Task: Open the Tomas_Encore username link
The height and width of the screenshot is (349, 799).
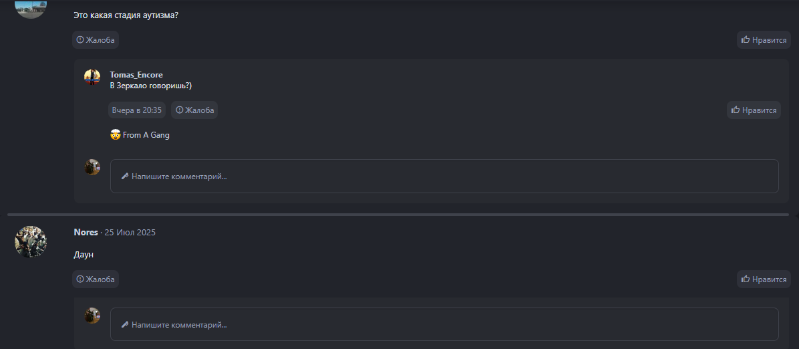Action: [x=136, y=75]
